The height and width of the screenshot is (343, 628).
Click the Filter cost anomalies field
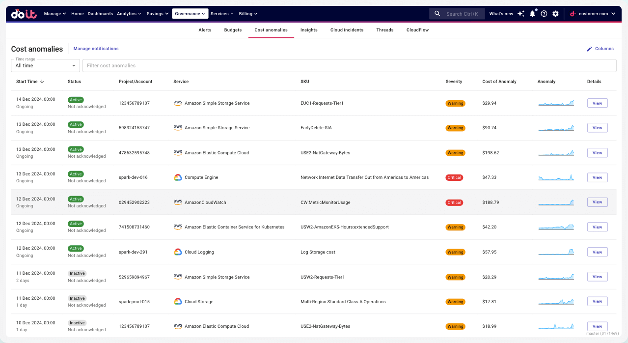click(349, 65)
